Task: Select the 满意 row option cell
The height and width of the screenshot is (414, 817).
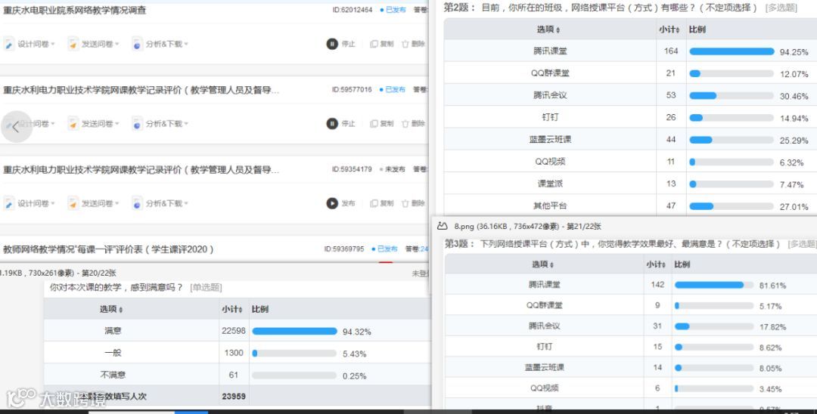Action: (x=113, y=331)
